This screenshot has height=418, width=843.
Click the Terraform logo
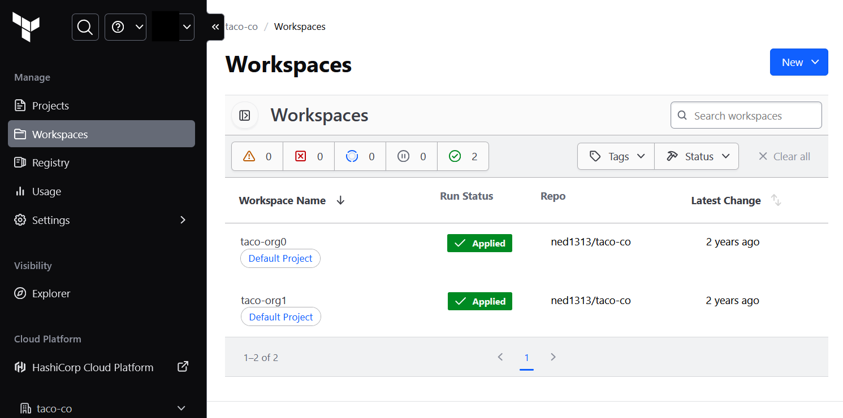(26, 27)
